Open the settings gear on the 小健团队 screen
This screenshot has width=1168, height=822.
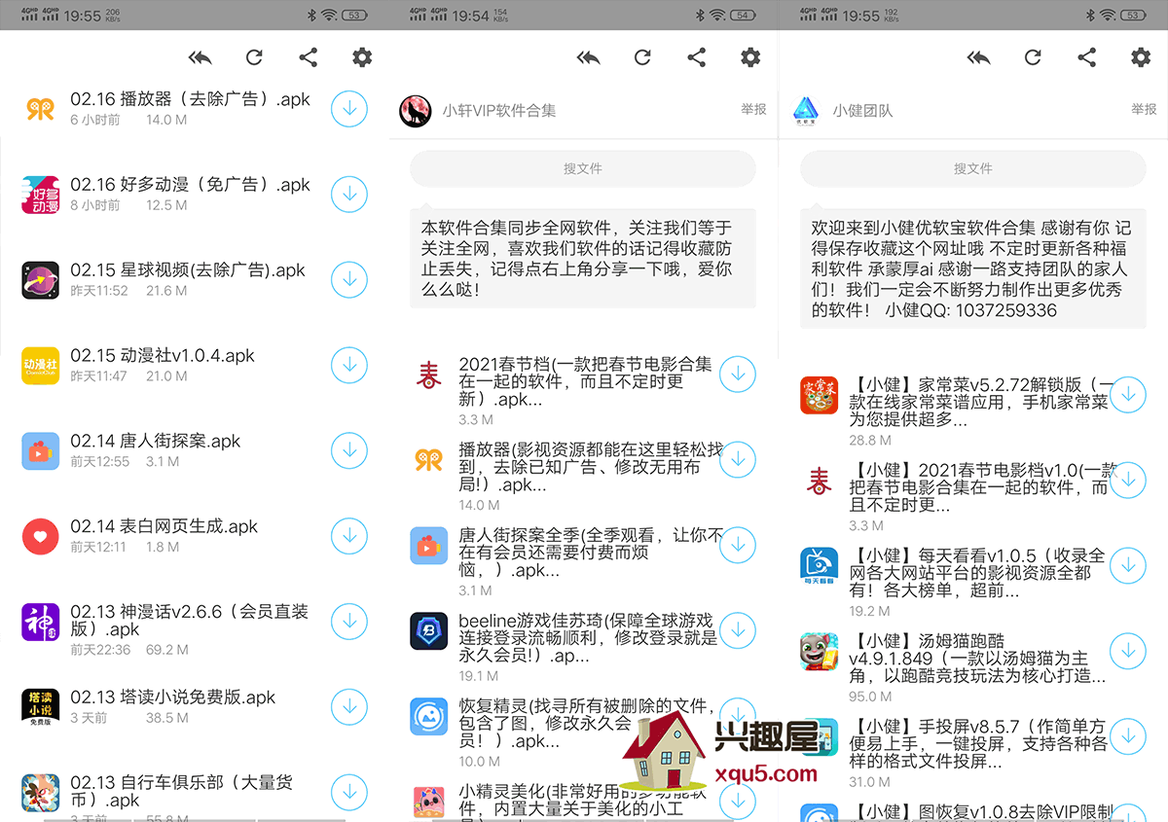point(1141,57)
